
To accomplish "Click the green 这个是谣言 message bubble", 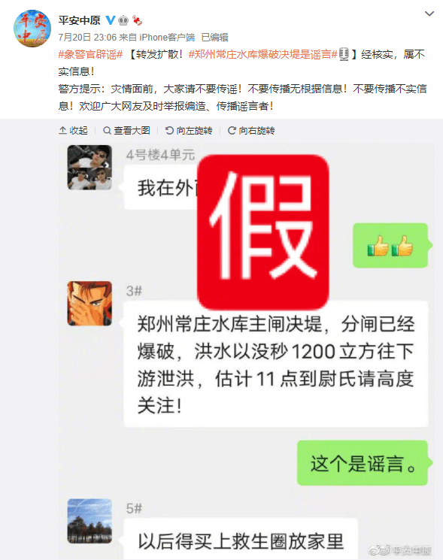I will pyautogui.click(x=363, y=463).
